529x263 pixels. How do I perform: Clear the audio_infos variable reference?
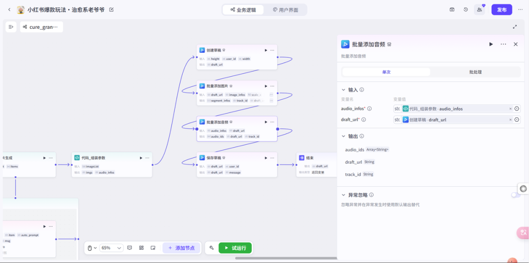coord(510,109)
